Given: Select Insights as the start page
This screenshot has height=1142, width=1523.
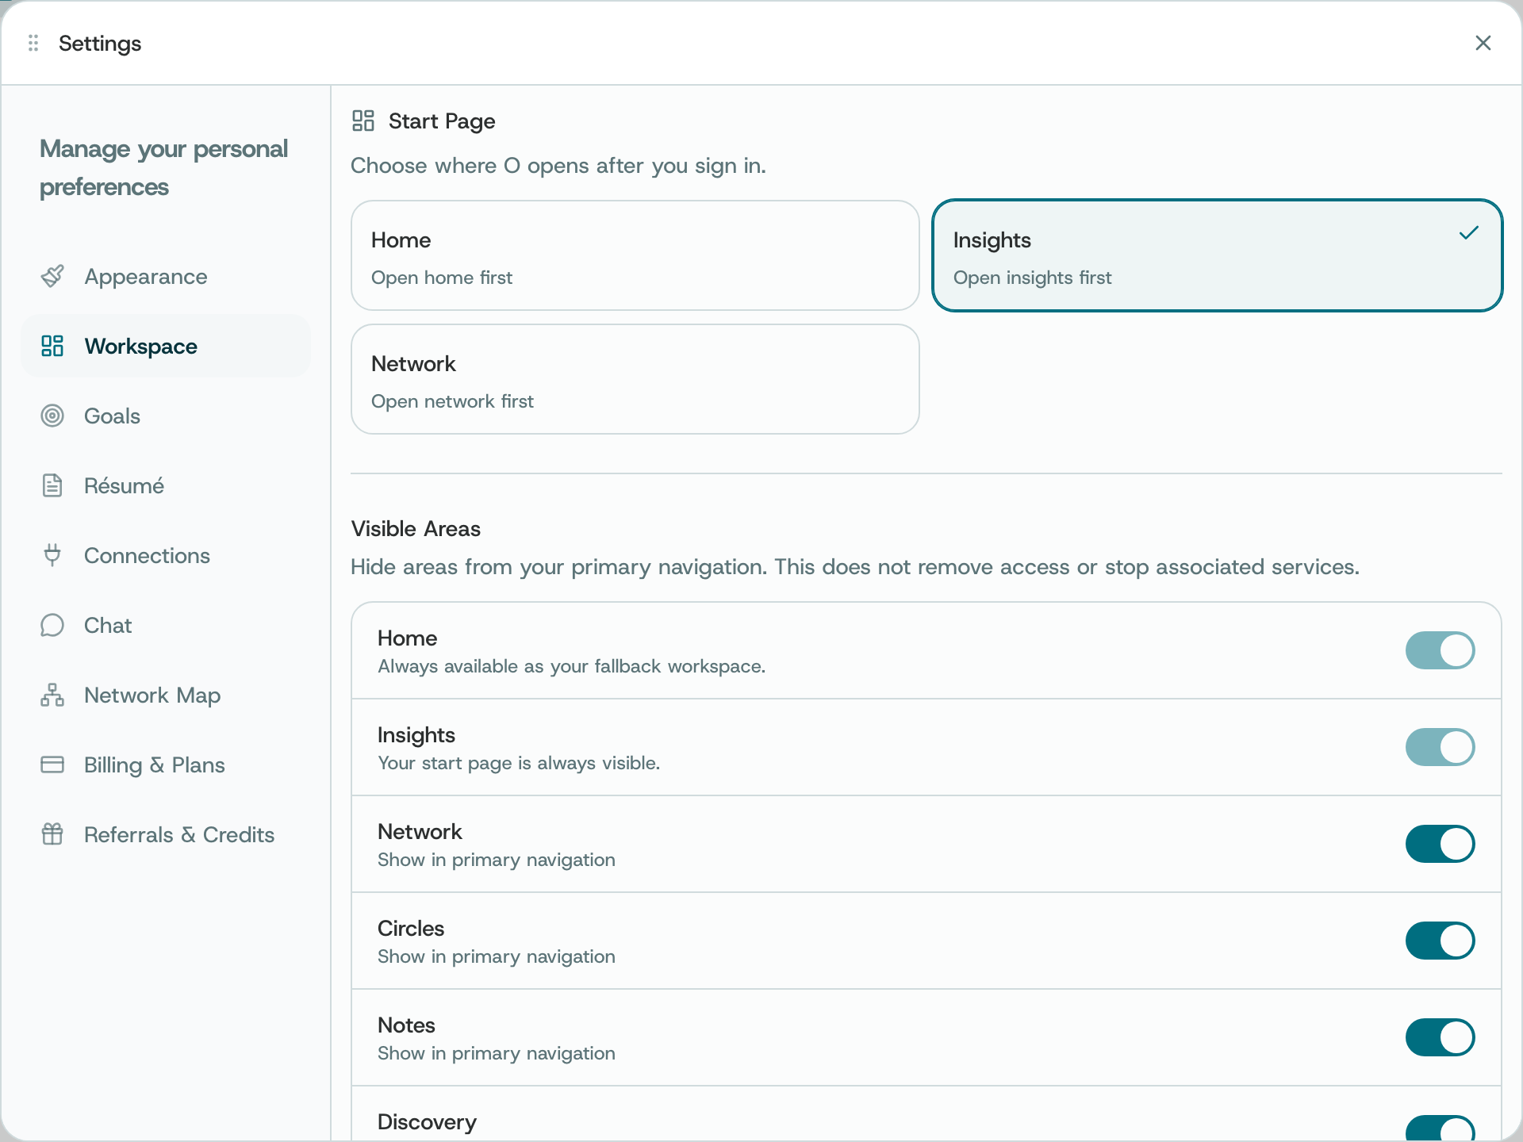Looking at the screenshot, I should [1217, 255].
